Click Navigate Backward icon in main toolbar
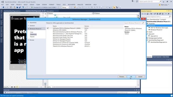 click(4, 7)
